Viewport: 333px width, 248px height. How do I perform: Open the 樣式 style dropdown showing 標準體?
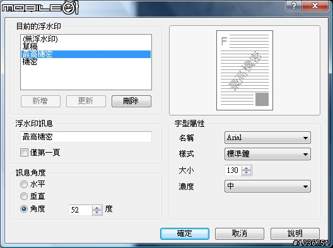[x=267, y=154]
